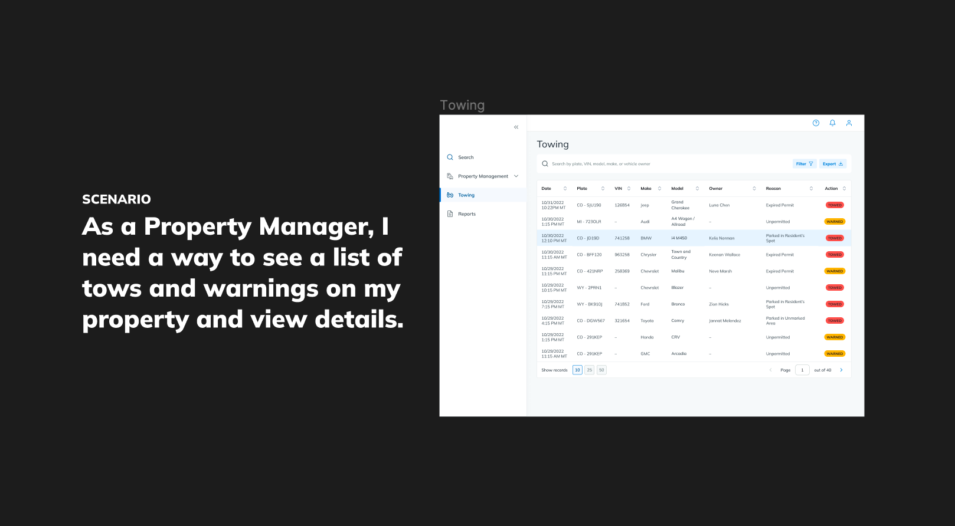Click model Grand Cherokee
This screenshot has width=955, height=526.
point(680,205)
